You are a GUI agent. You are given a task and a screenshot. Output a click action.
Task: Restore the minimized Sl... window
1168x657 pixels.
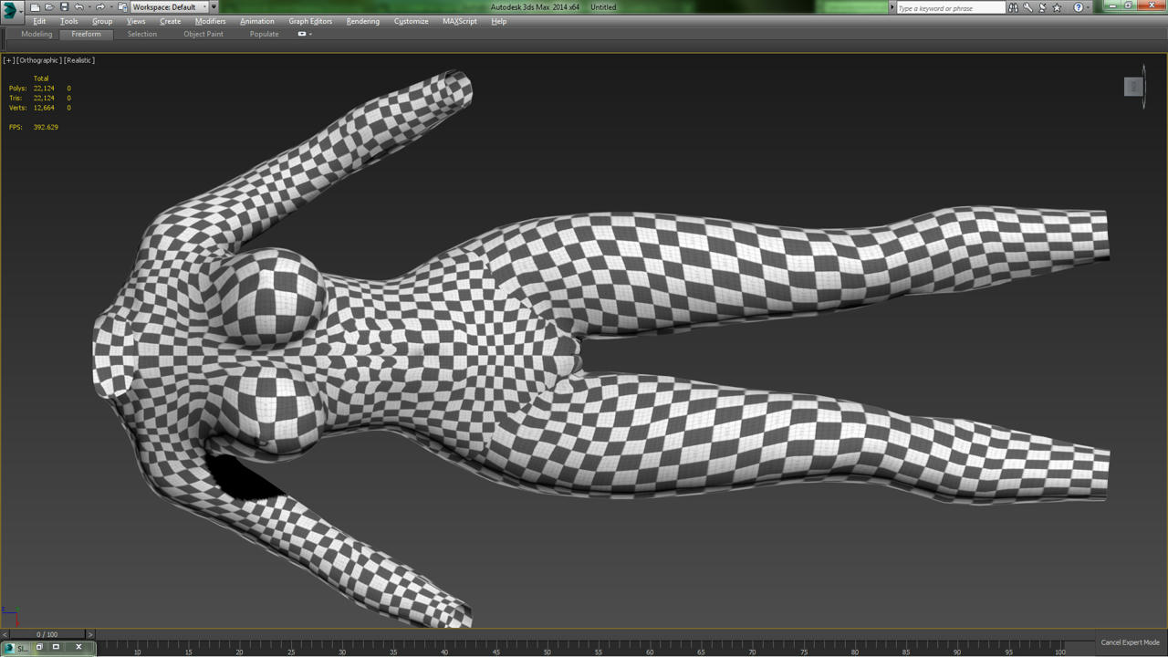tap(39, 647)
